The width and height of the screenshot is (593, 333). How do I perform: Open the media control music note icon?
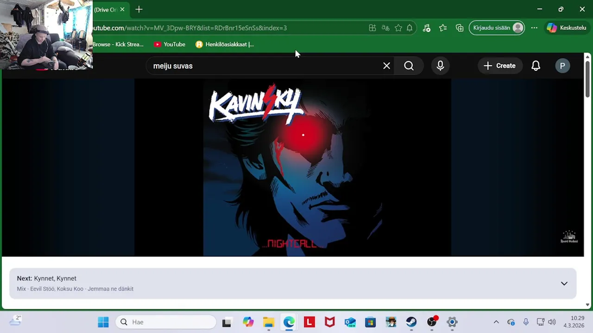tap(427, 28)
